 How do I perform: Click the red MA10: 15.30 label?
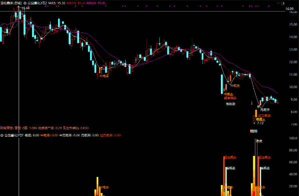click(76, 3)
